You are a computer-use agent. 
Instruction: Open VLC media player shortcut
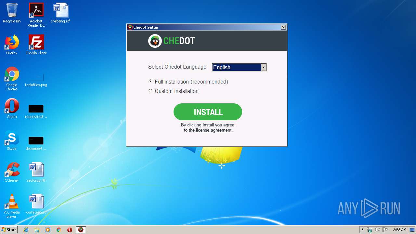pos(12,206)
